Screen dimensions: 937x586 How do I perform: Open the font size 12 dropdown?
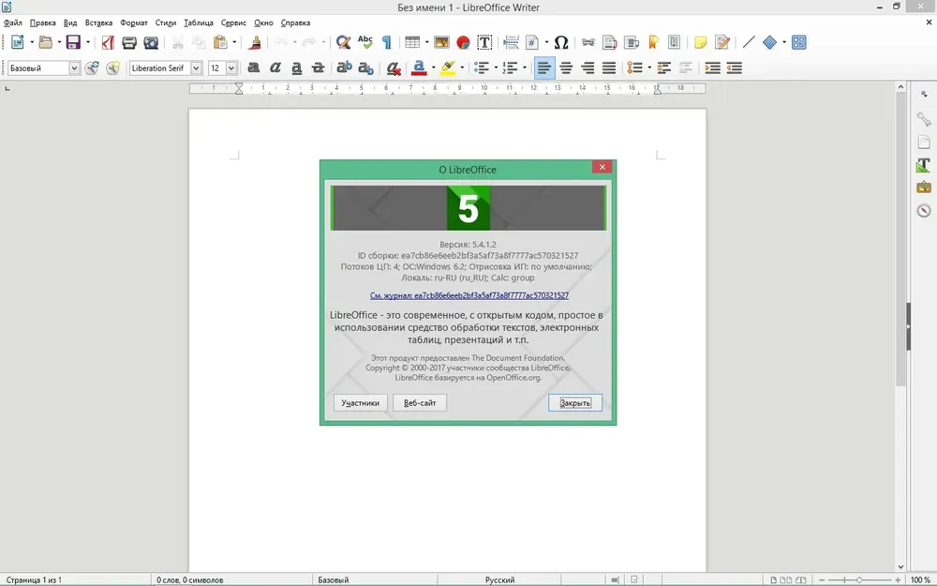(231, 68)
